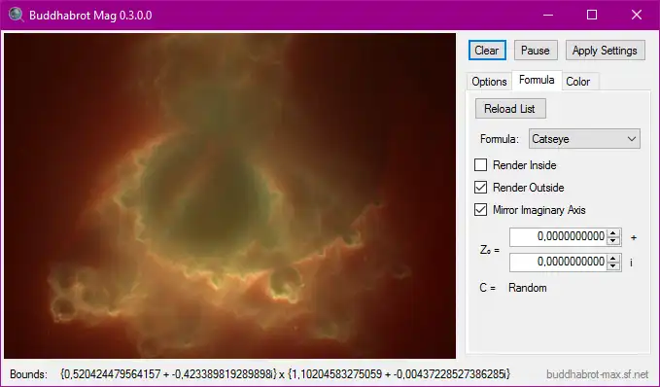Click the rendered fractal image canvas
660x387 pixels.
click(229, 195)
